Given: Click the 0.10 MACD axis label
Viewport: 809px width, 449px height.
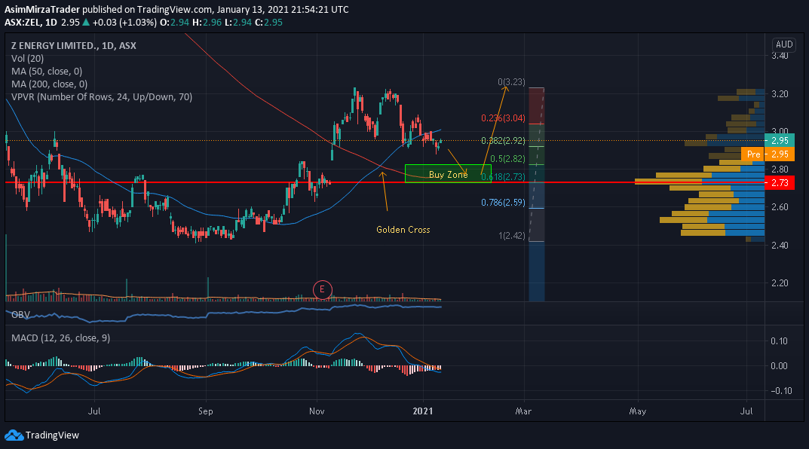Looking at the screenshot, I should coord(779,341).
